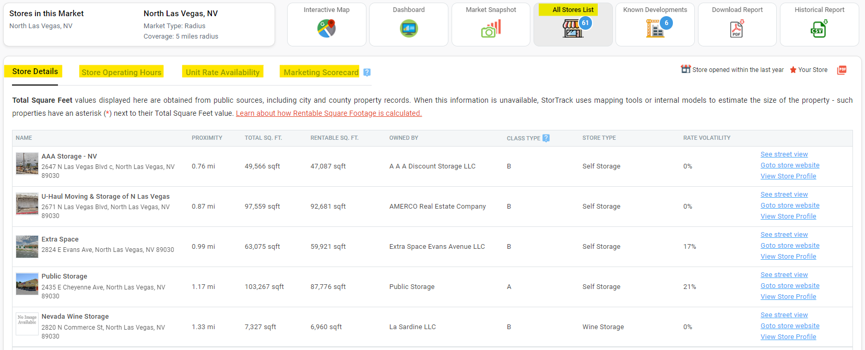View Store Profile for Public Storage

pos(788,297)
